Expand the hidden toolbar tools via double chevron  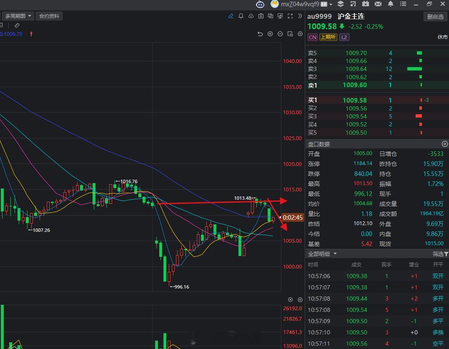[x=300, y=16]
